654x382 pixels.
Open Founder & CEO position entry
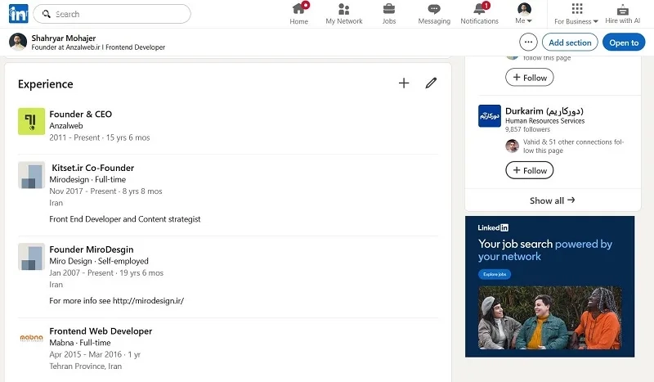[x=80, y=114]
